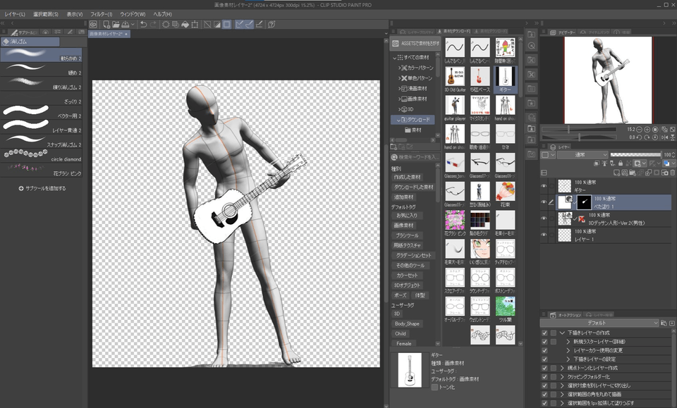Click the Body_Shape user tag button
The width and height of the screenshot is (677, 408).
coord(407,323)
